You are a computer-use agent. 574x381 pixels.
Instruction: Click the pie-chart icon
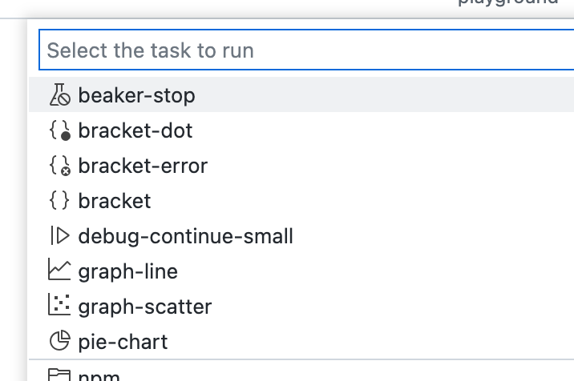pyautogui.click(x=59, y=342)
